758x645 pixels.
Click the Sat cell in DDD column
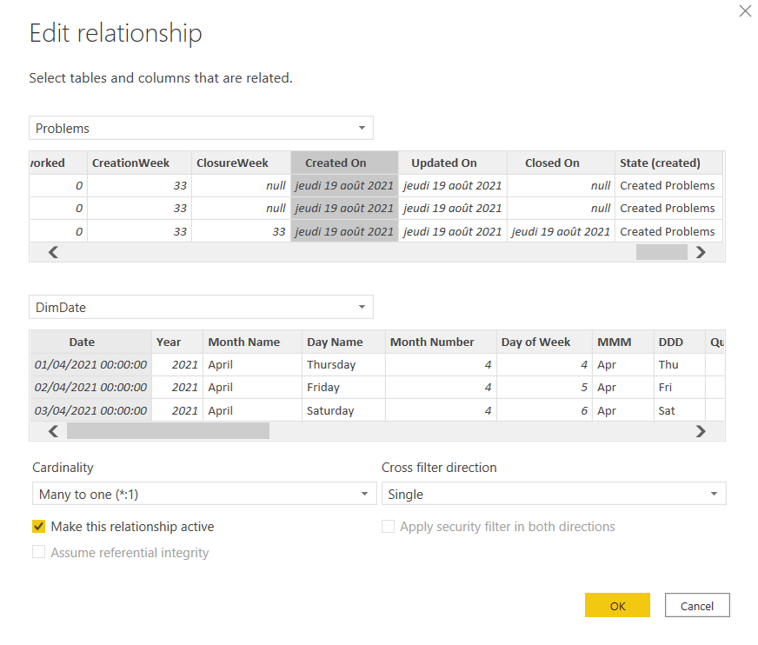click(679, 410)
